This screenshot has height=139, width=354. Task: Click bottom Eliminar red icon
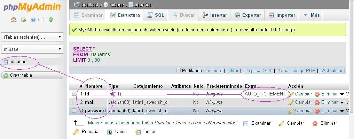(315, 123)
